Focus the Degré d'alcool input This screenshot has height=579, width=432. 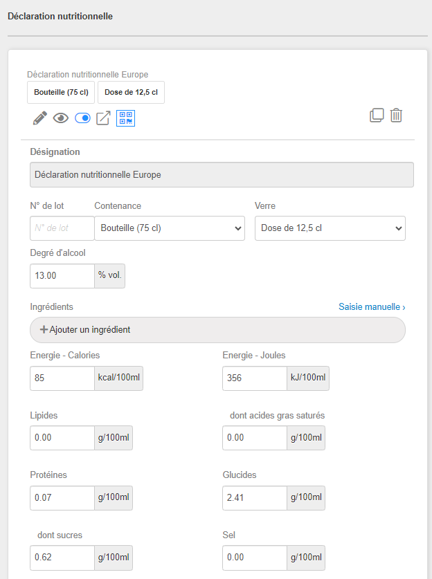pyautogui.click(x=62, y=275)
